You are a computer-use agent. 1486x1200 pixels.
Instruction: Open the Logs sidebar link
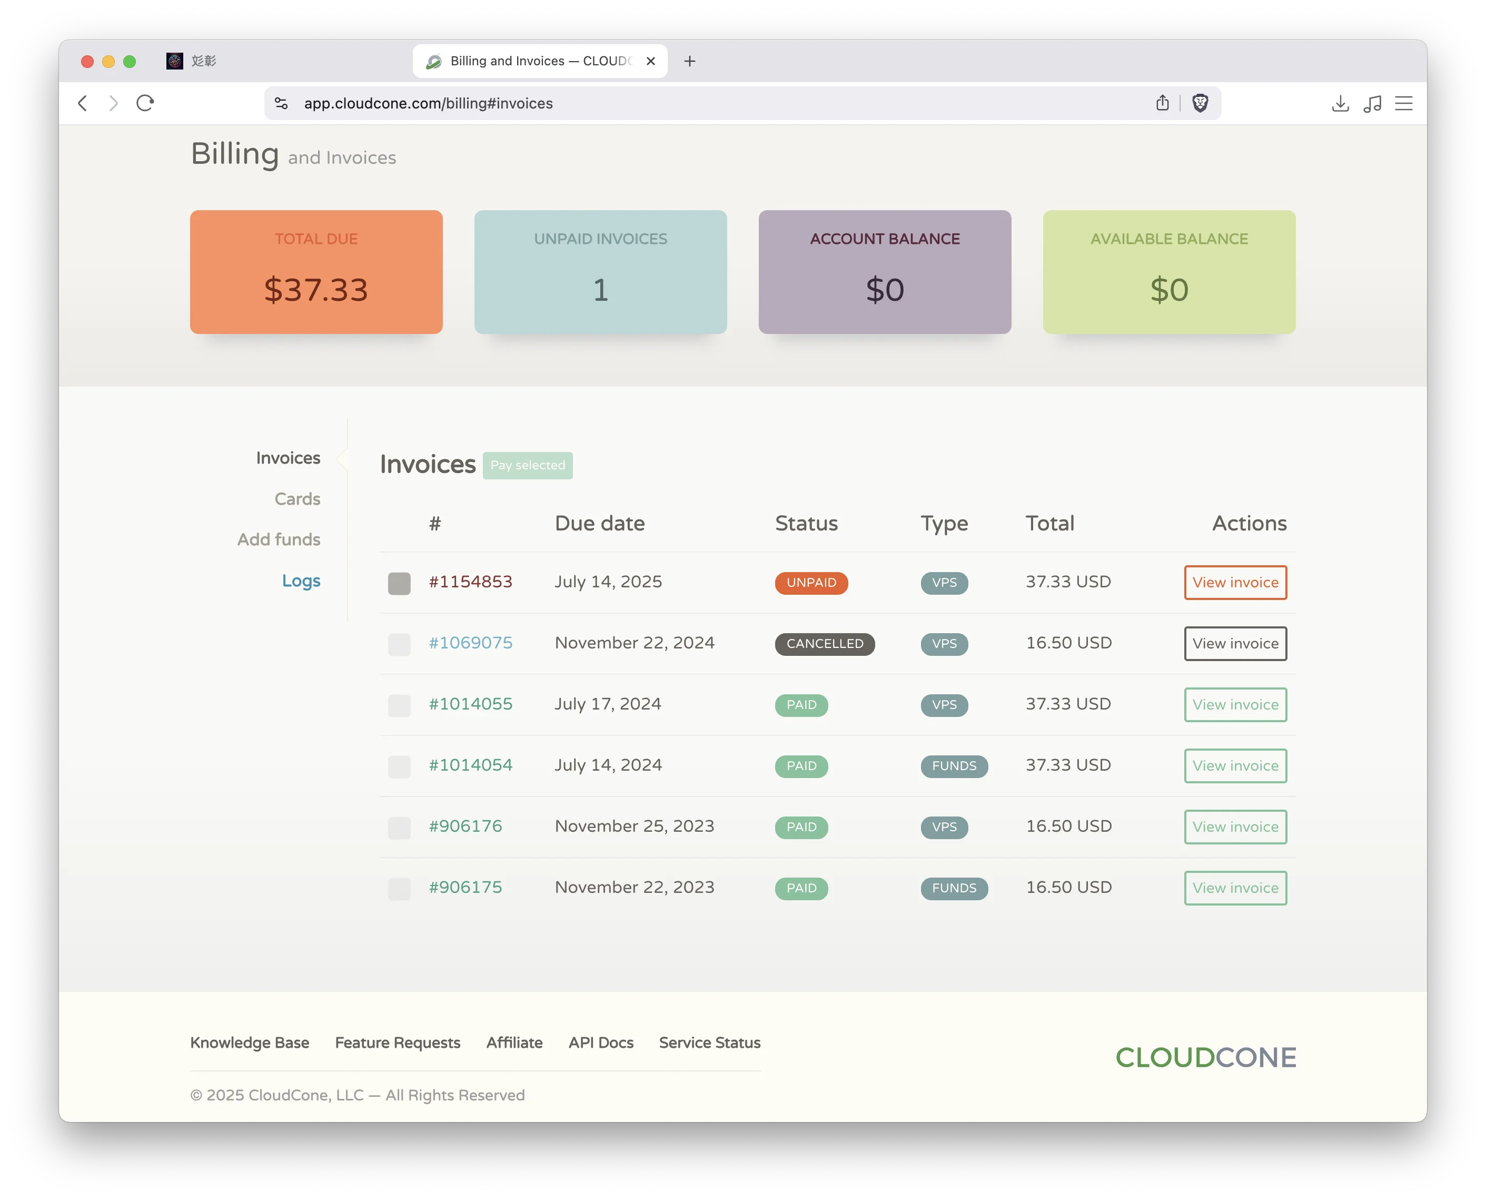point(301,581)
